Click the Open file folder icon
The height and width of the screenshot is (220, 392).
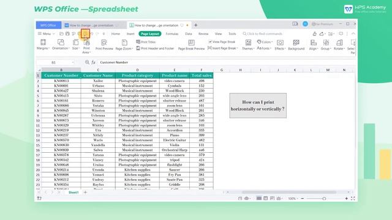[x=61, y=34]
